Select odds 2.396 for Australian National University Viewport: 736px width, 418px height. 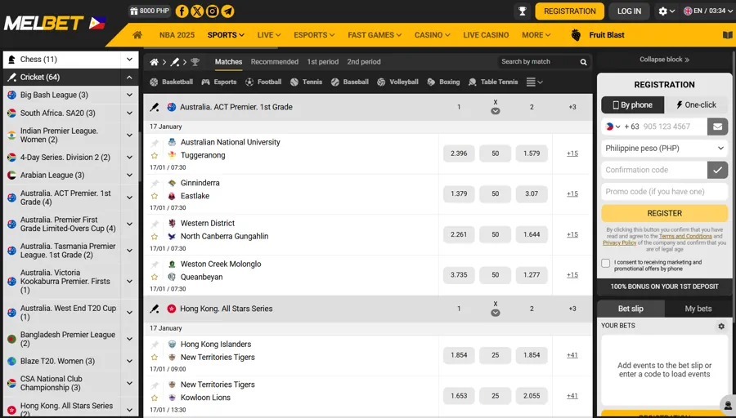(x=459, y=153)
